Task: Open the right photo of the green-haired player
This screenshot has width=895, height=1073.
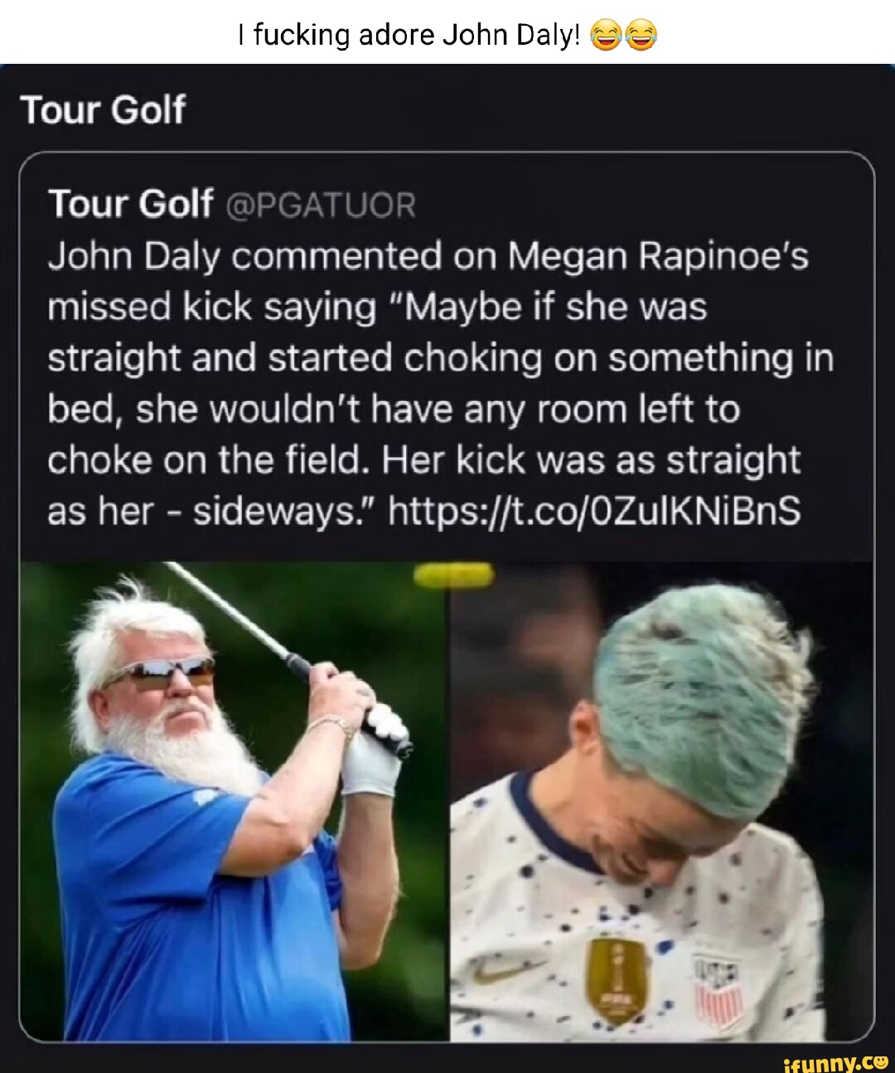Action: pos(661,801)
